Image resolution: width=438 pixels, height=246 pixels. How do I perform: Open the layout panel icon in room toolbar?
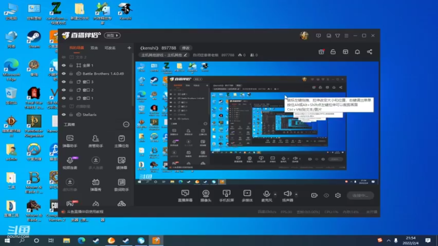pyautogui.click(x=345, y=52)
